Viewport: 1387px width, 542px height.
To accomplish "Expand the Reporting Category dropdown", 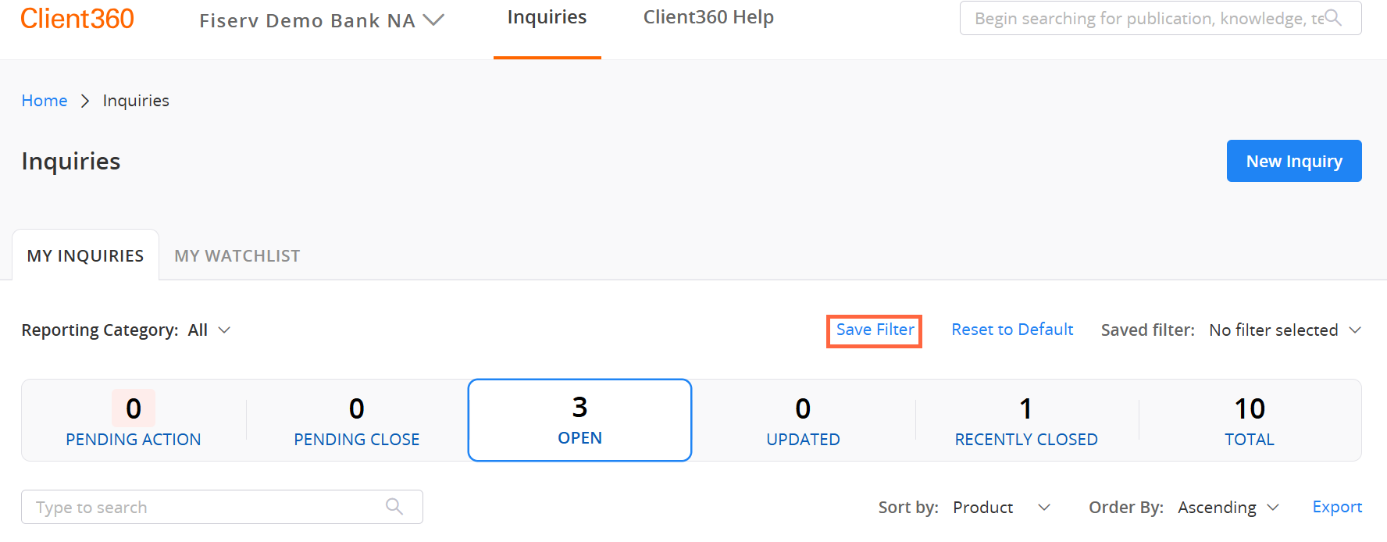I will click(209, 330).
